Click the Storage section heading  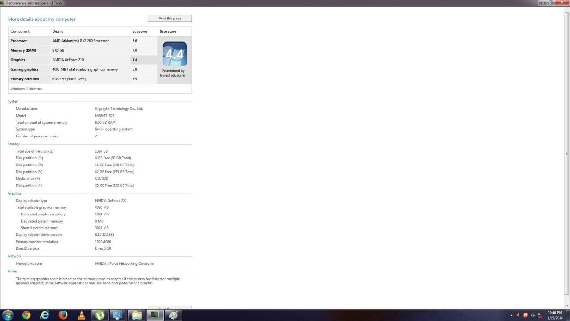pyautogui.click(x=14, y=144)
